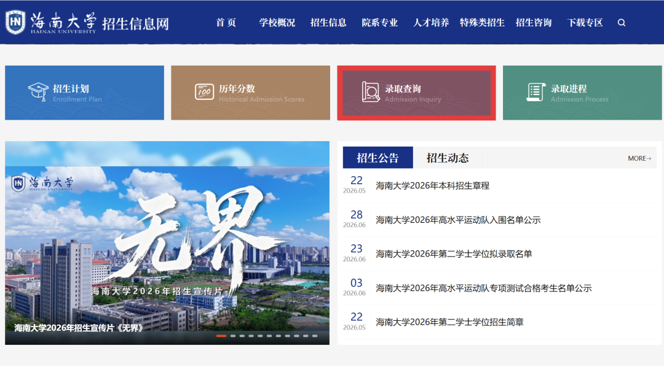Open the 录取查询 Admission Inquiry card

click(416, 93)
